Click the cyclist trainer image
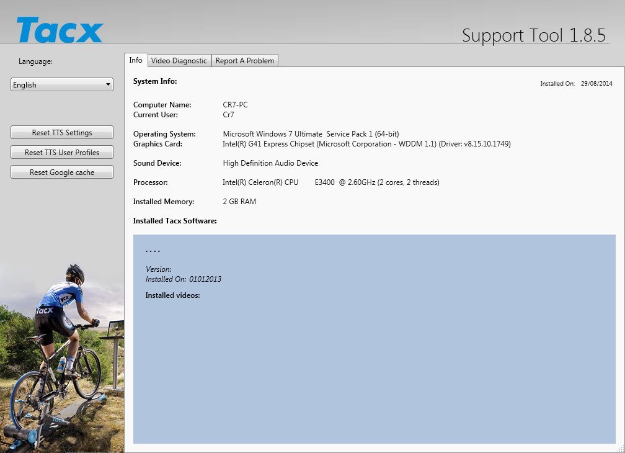625x453 pixels. tap(62, 357)
